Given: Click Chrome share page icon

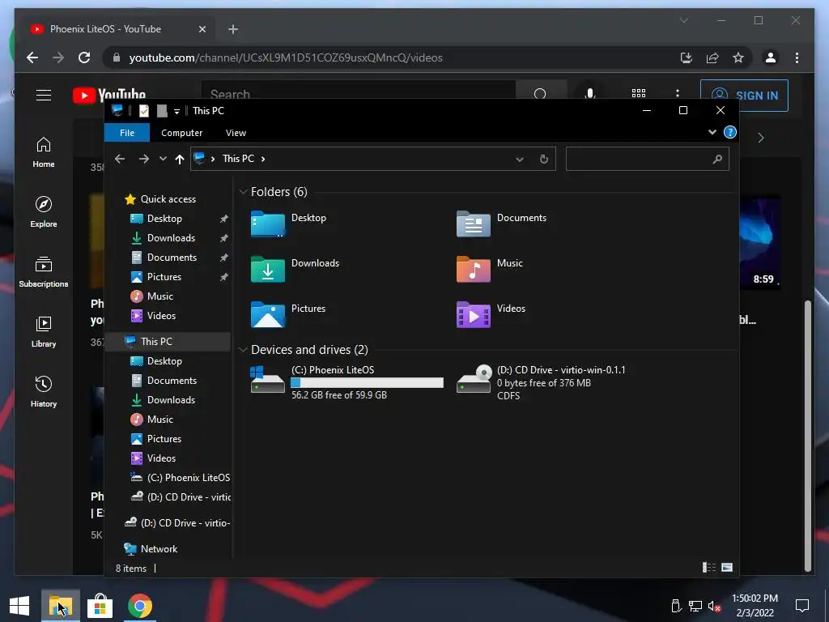Looking at the screenshot, I should point(712,58).
